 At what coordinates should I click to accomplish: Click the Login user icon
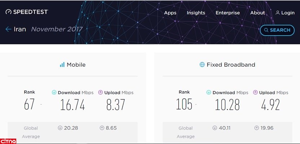[278, 13]
